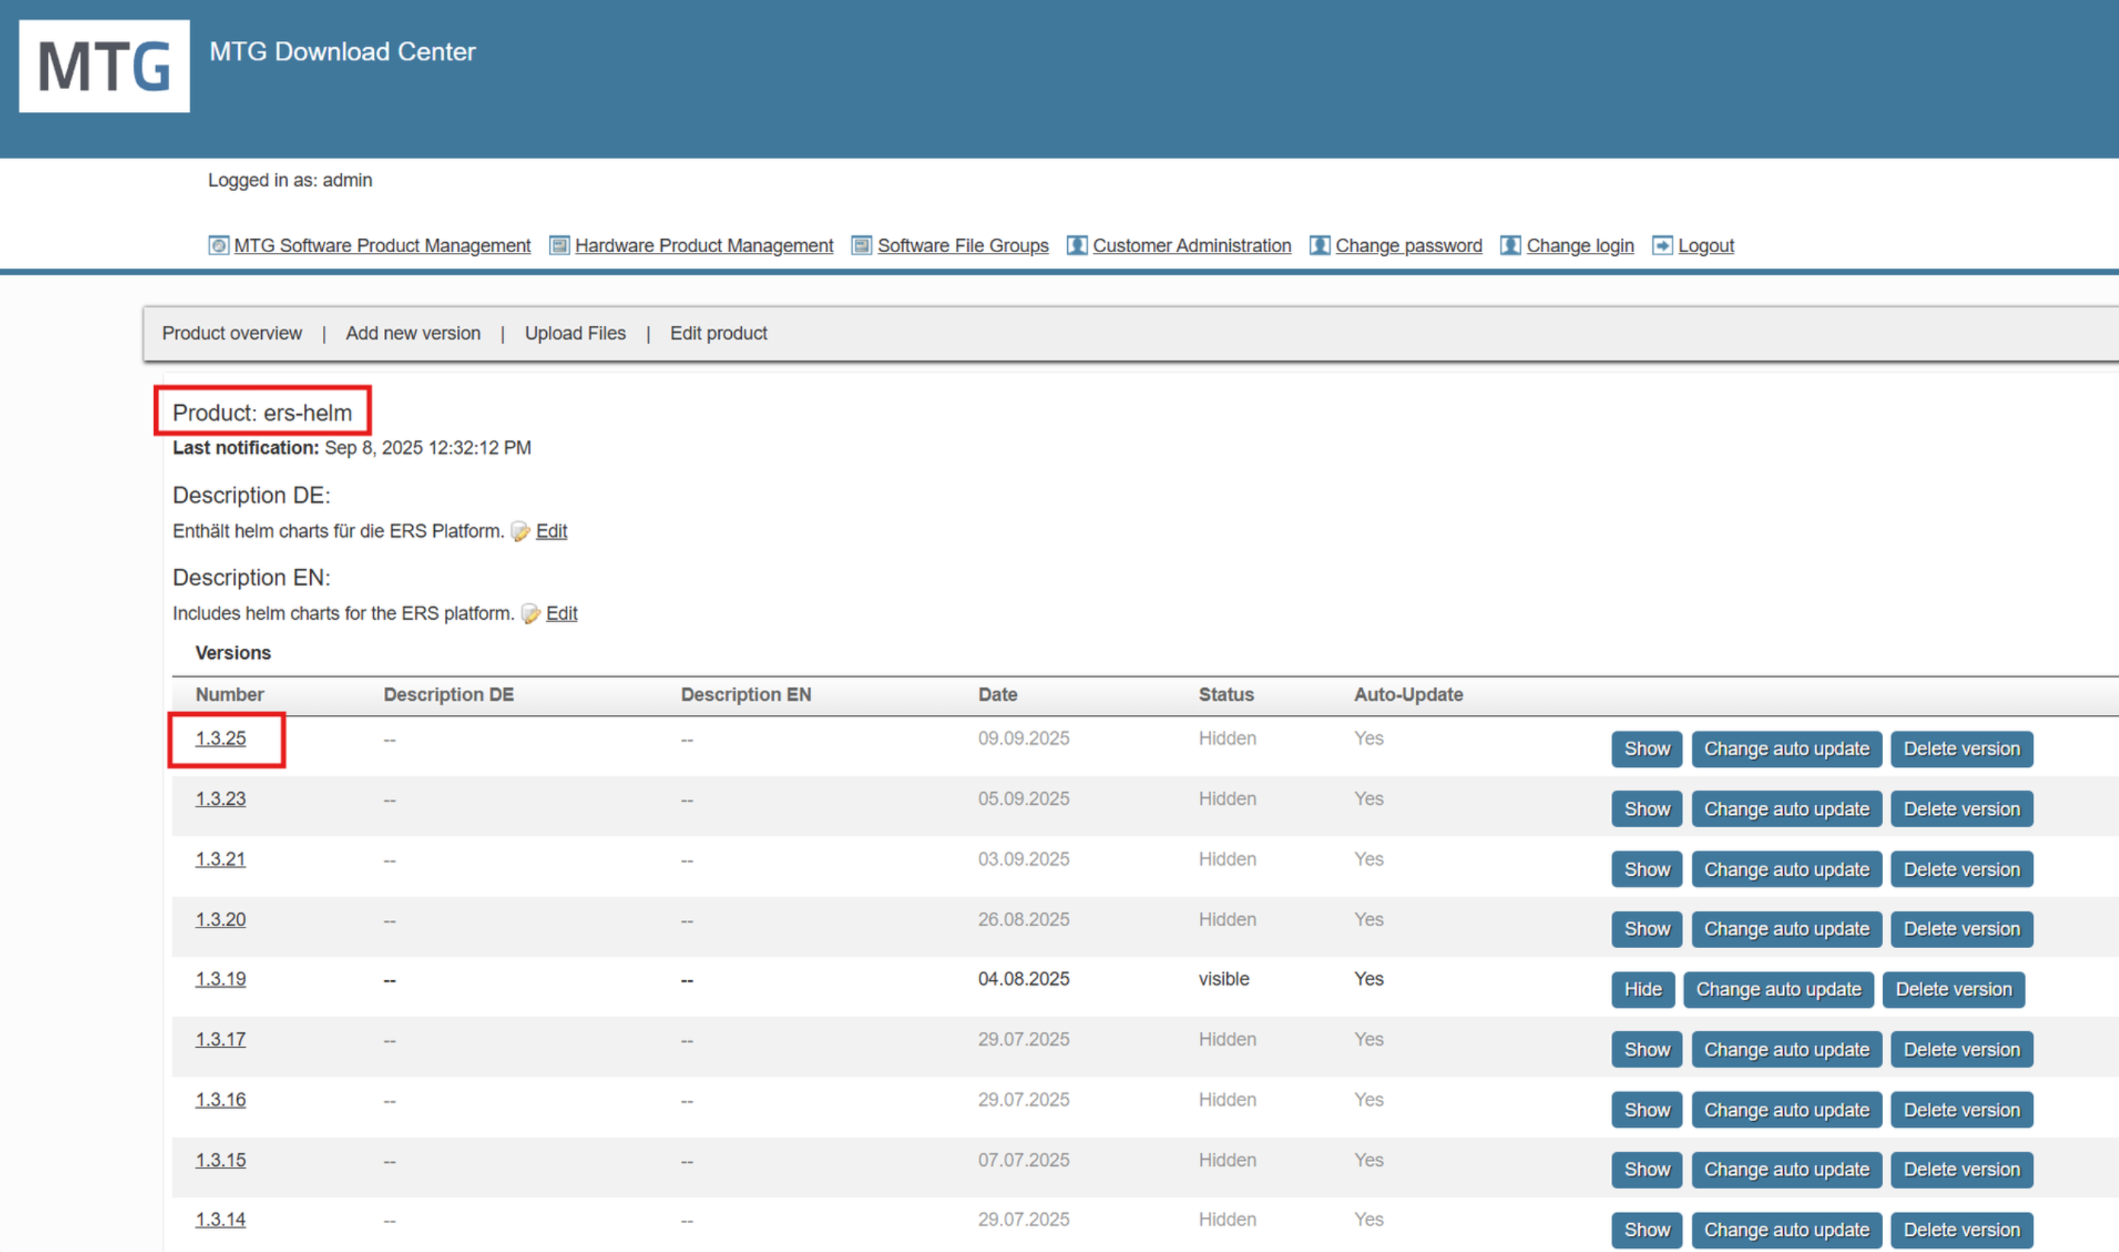Change auto update for version 1.3.23
2119x1252 pixels.
tap(1786, 809)
